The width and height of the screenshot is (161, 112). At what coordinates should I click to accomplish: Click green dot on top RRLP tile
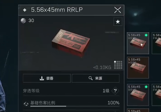click(146, 35)
